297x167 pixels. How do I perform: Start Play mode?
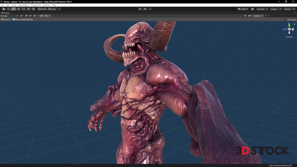140,9
